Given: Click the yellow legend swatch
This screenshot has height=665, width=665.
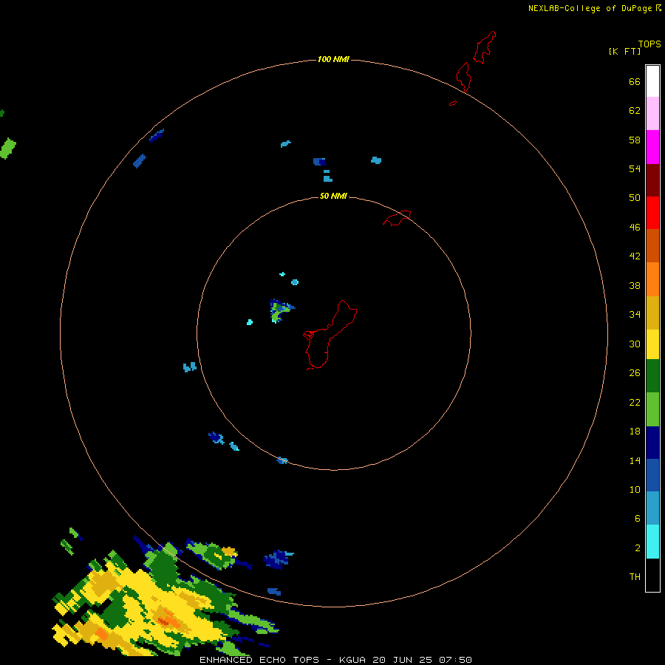Looking at the screenshot, I should (652, 344).
